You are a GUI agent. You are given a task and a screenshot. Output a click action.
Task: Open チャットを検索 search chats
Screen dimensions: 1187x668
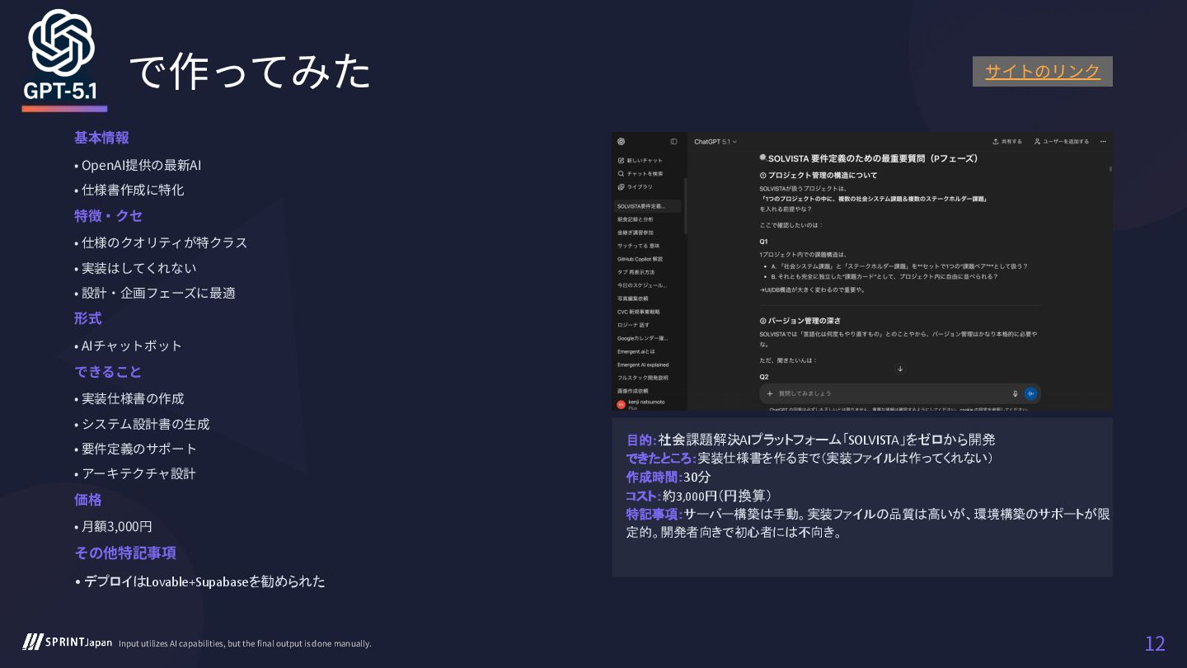(x=640, y=173)
